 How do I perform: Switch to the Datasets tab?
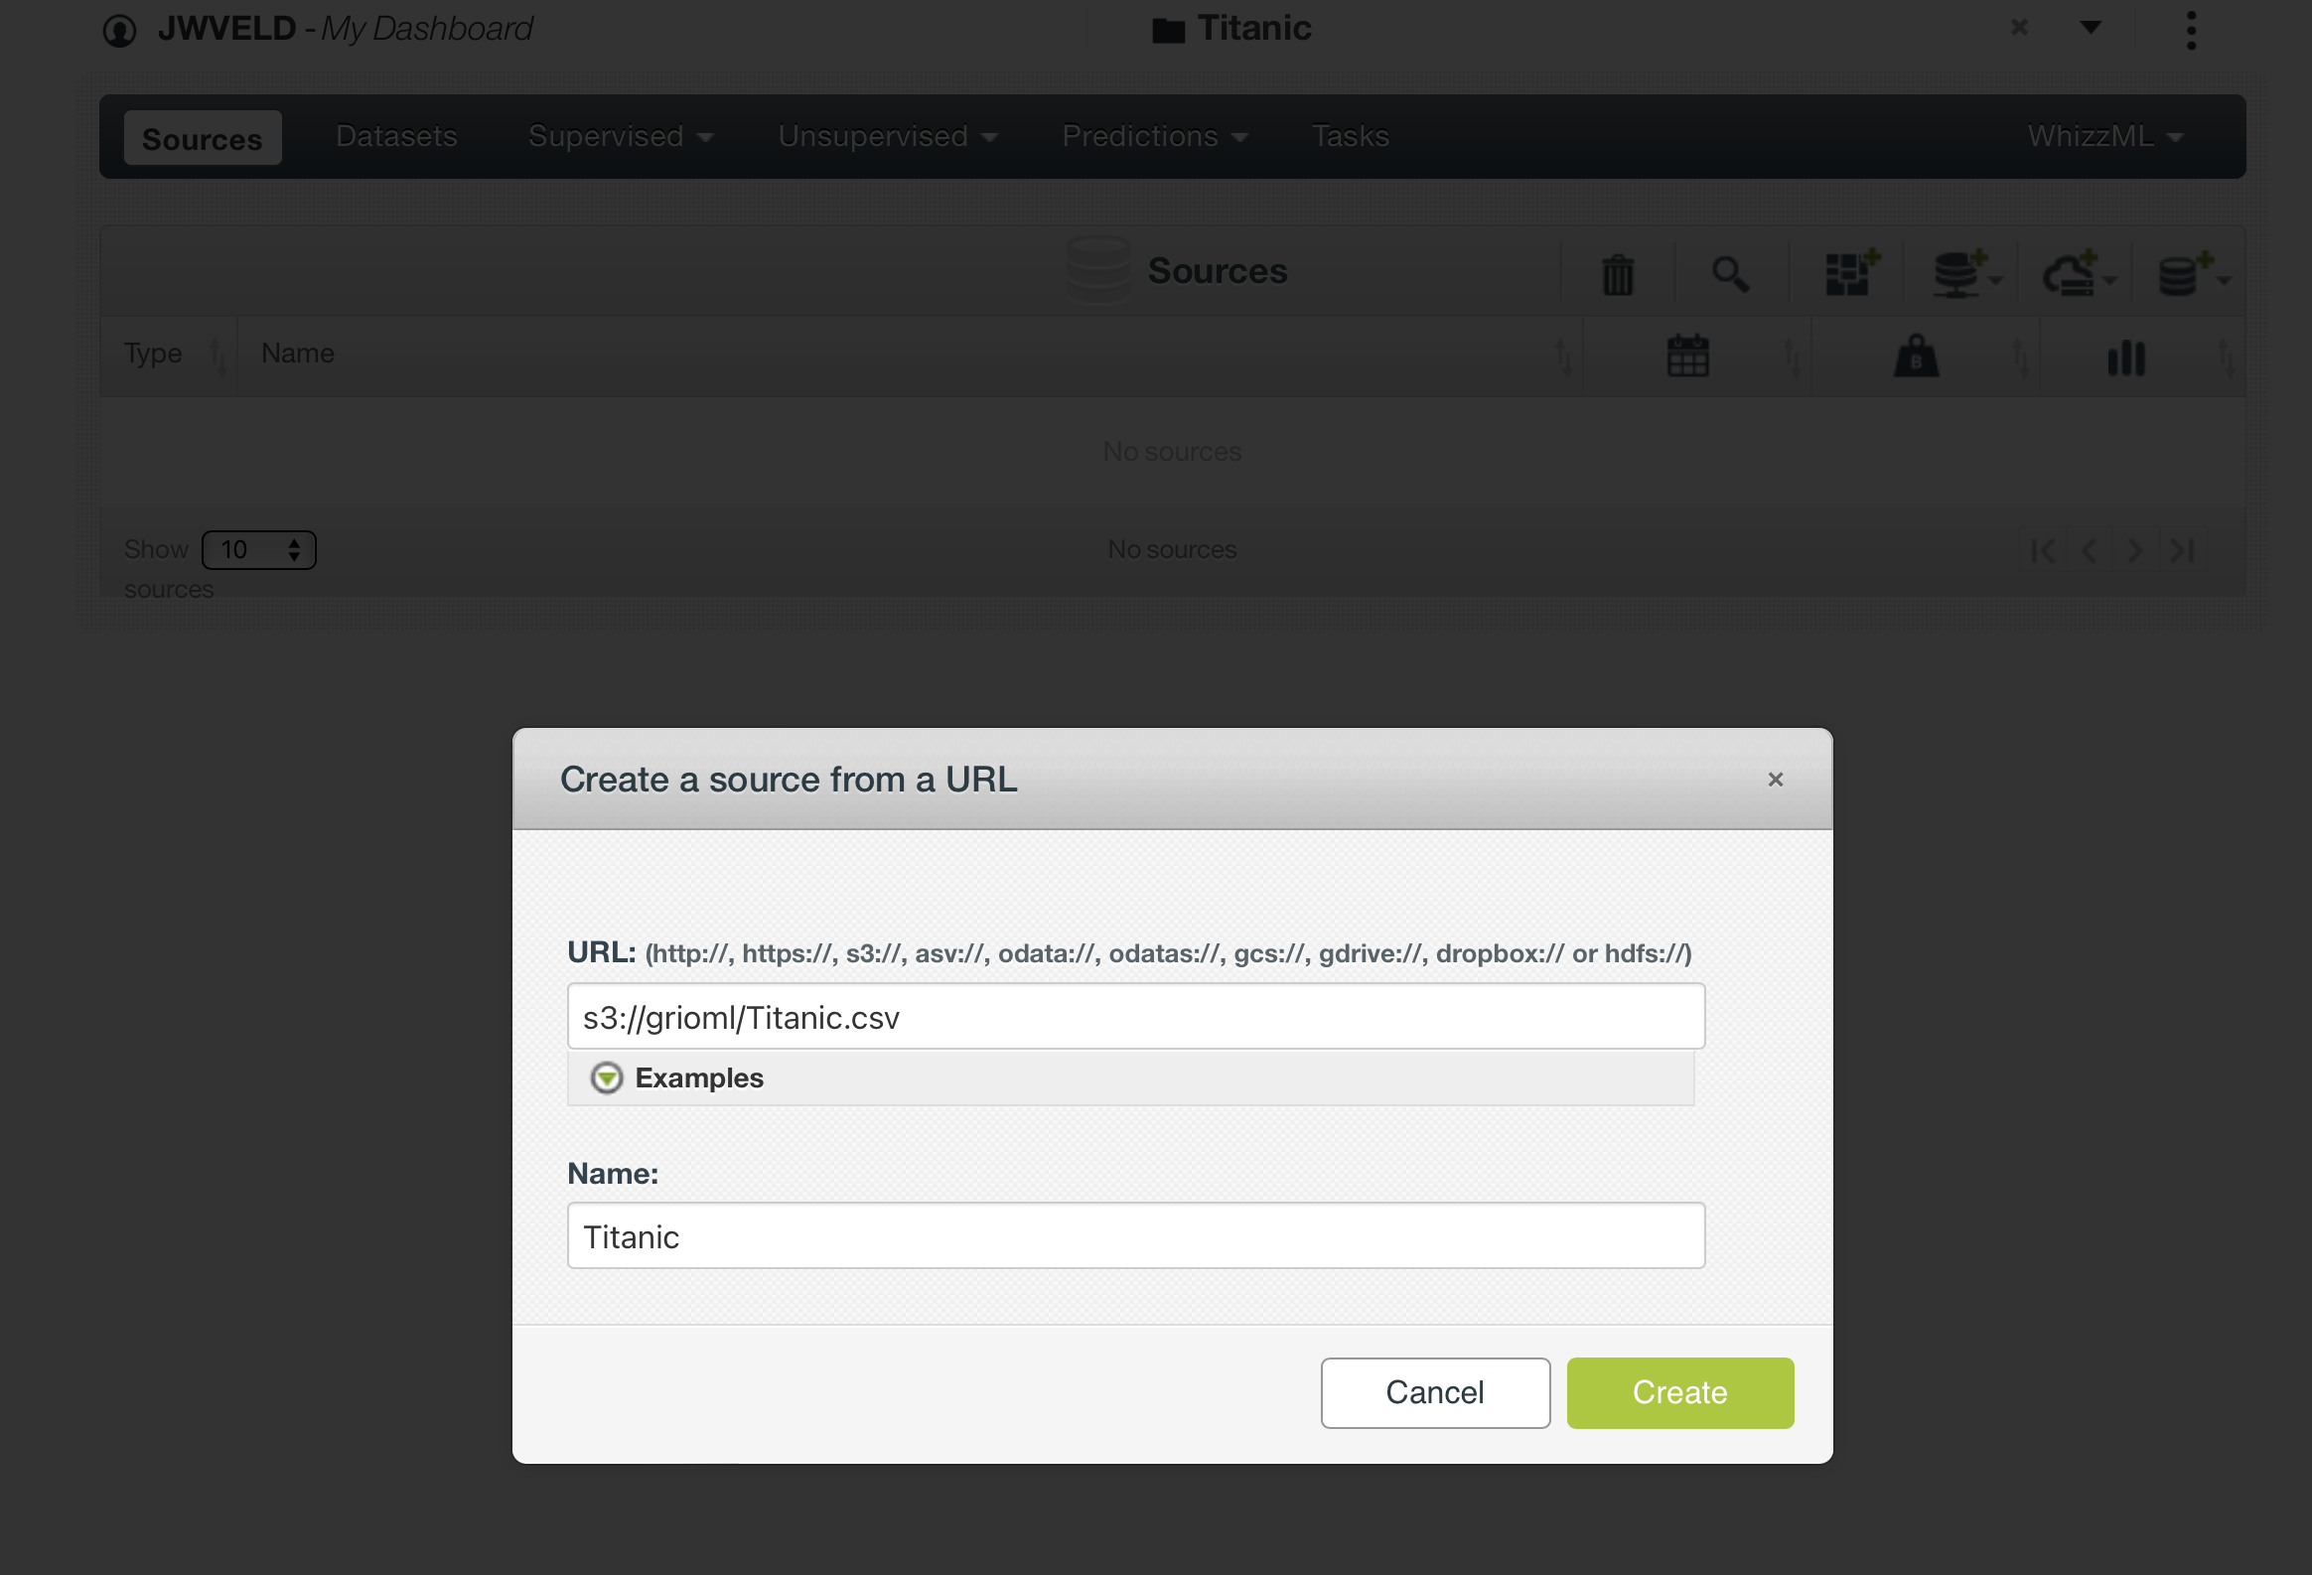coord(396,136)
